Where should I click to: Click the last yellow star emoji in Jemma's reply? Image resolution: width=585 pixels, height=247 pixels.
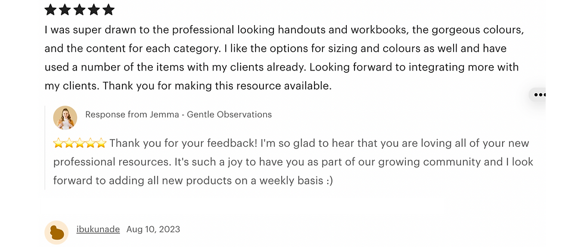pos(101,143)
